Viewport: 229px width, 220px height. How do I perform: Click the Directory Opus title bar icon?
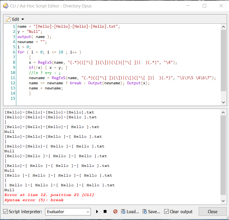pyautogui.click(x=5, y=5)
